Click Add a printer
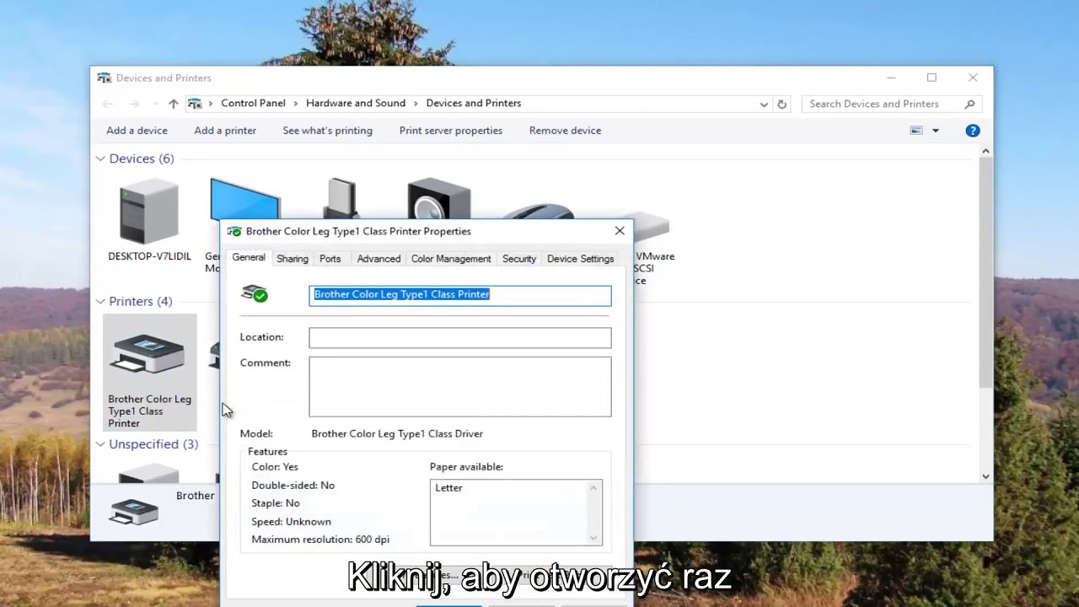Image resolution: width=1079 pixels, height=607 pixels. click(x=225, y=131)
